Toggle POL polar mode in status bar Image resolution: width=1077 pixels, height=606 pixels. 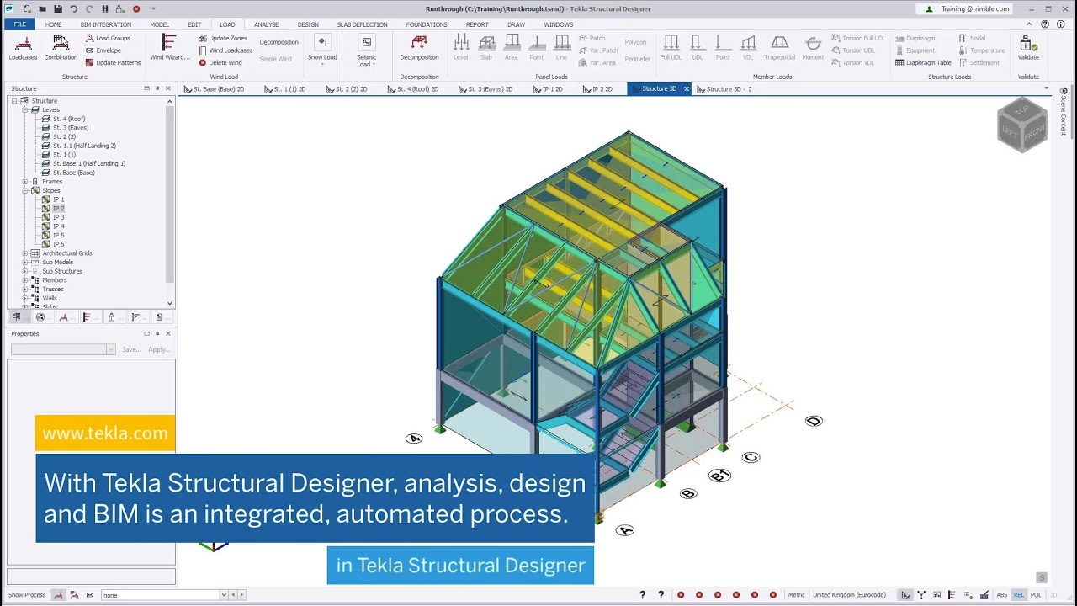pos(1036,595)
